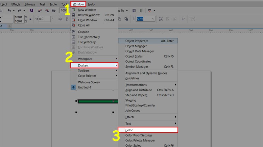Expand the Dockers submenu
The height and width of the screenshot is (147, 263).
click(94, 65)
